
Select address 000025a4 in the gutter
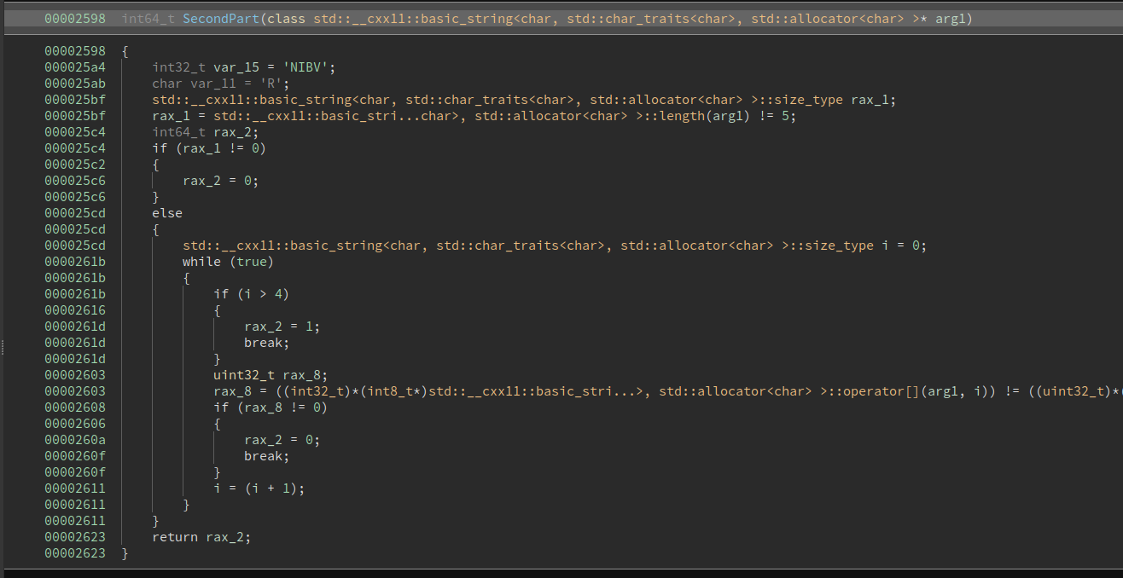tap(75, 67)
